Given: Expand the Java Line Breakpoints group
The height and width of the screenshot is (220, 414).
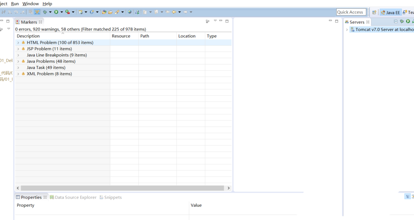Looking at the screenshot, I should click(x=18, y=55).
